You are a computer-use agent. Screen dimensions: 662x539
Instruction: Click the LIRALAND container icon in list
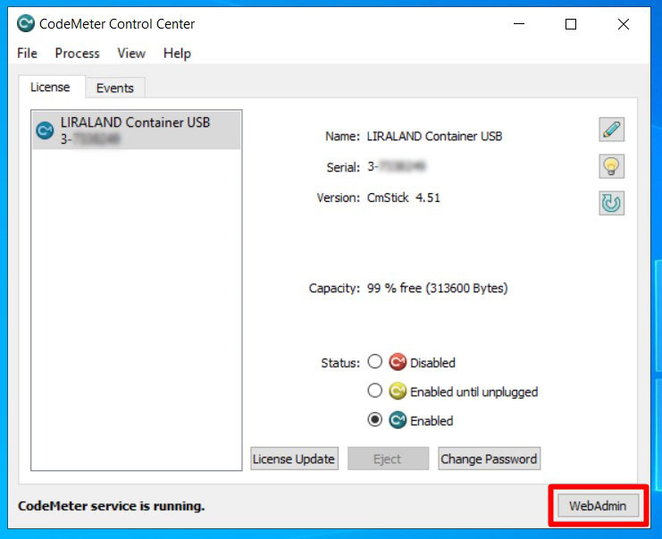point(45,131)
